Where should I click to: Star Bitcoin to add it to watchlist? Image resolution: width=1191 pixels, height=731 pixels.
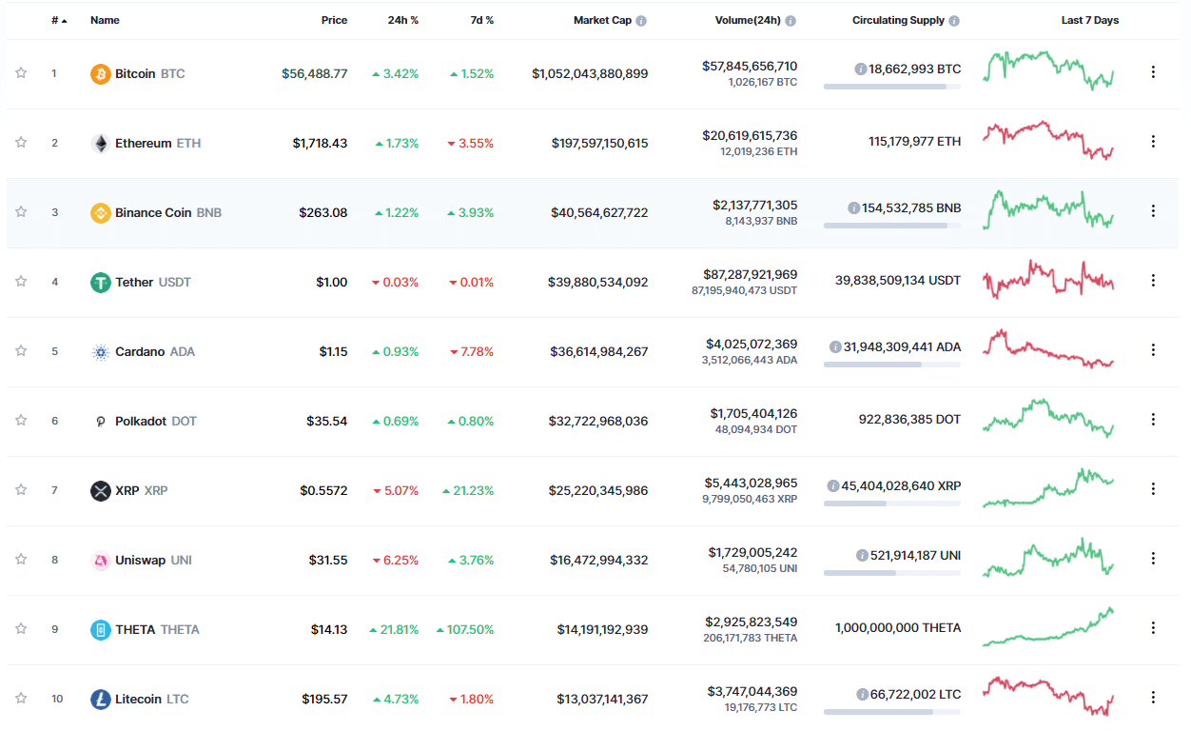click(x=21, y=73)
